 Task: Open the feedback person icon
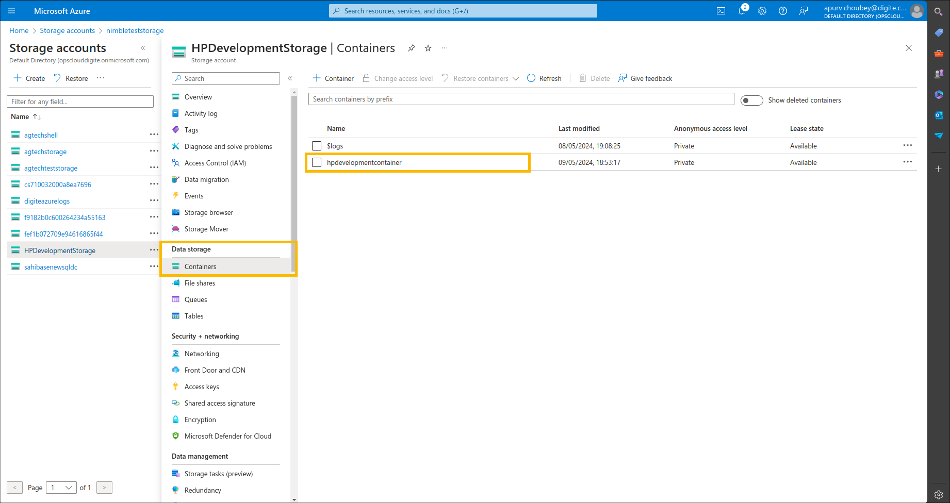(803, 10)
